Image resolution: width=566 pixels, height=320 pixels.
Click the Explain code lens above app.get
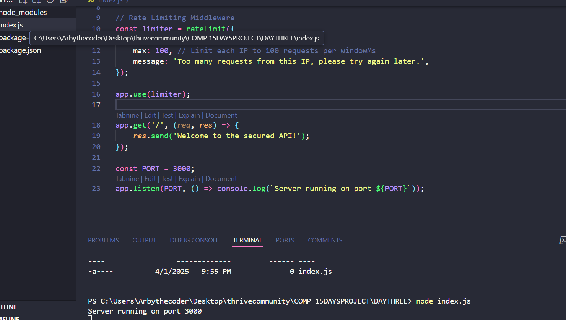coord(189,115)
